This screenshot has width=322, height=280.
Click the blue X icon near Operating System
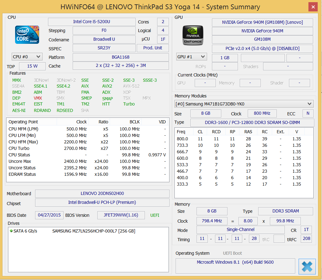tap(307, 266)
